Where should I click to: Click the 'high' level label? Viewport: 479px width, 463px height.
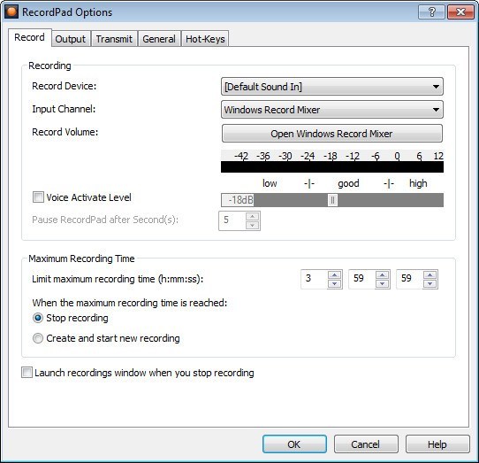418,183
